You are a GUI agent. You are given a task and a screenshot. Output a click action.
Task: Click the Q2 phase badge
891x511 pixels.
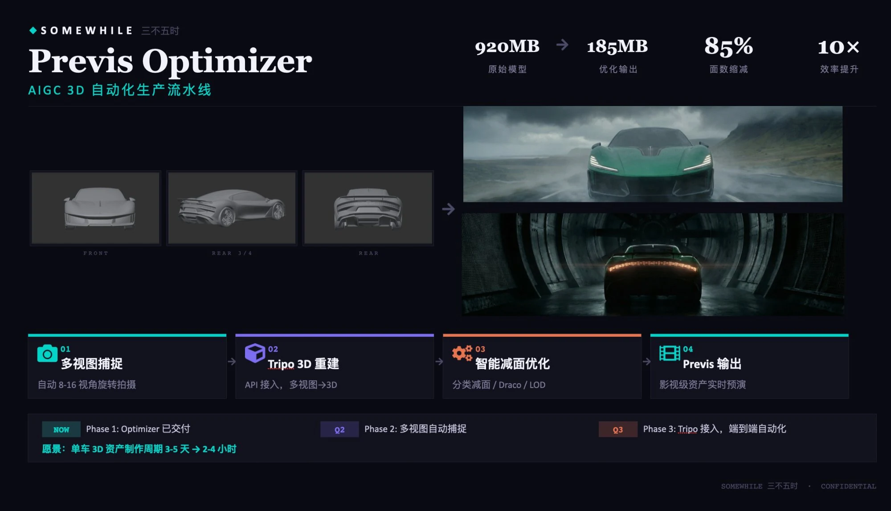click(x=339, y=429)
